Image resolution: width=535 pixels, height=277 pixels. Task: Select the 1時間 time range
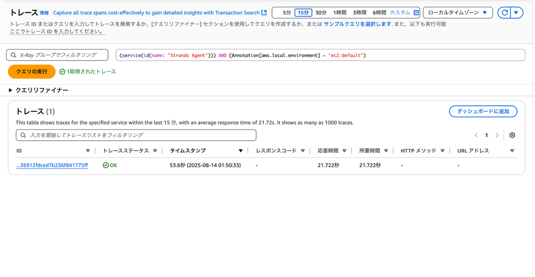click(340, 13)
